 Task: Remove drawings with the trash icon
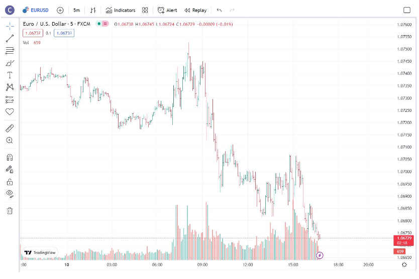pyautogui.click(x=10, y=211)
